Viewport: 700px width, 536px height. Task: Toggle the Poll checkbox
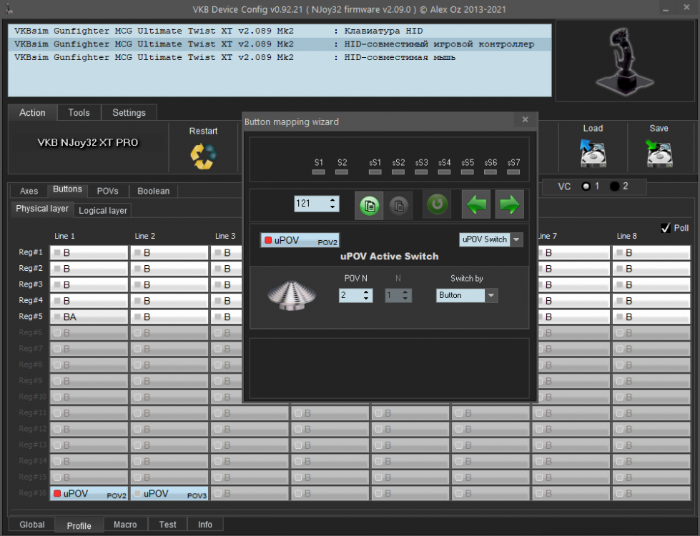[666, 228]
